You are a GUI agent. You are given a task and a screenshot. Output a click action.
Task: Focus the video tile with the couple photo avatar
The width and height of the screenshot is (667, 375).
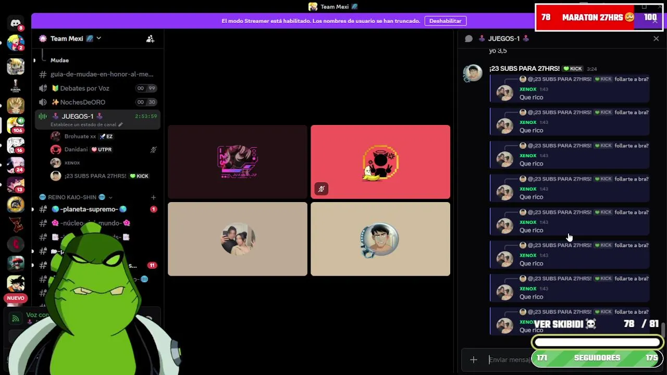[x=238, y=239]
